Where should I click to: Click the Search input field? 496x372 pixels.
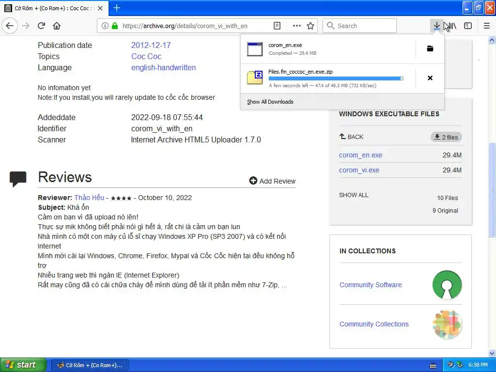(360, 26)
